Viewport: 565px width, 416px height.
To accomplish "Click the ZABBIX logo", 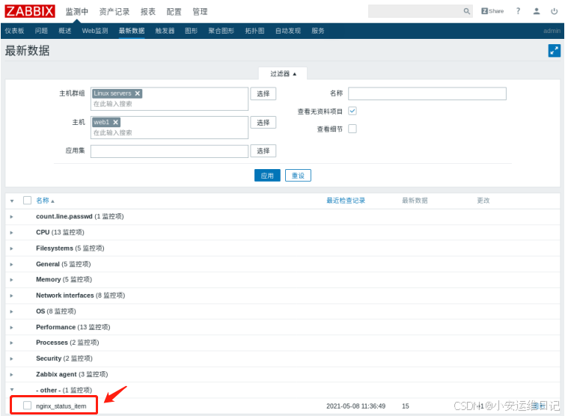I will 30,11.
